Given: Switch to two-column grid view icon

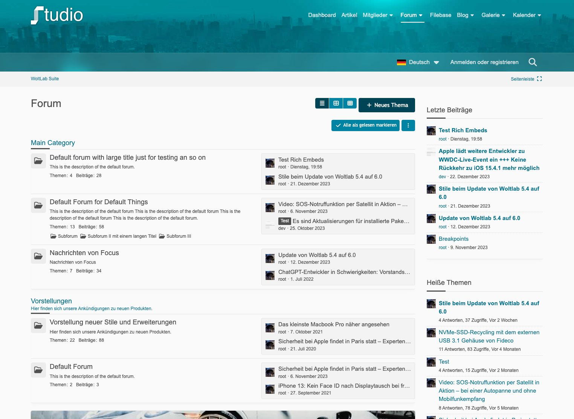Looking at the screenshot, I should point(336,103).
